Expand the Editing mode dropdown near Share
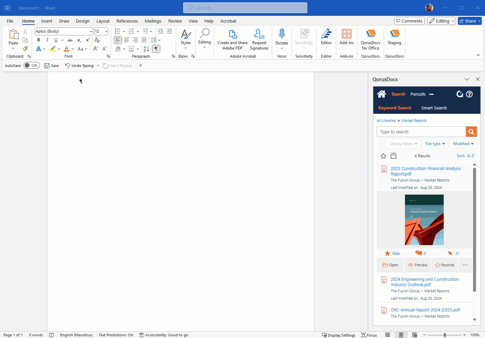Viewport: 485px width, 338px height. pos(441,21)
